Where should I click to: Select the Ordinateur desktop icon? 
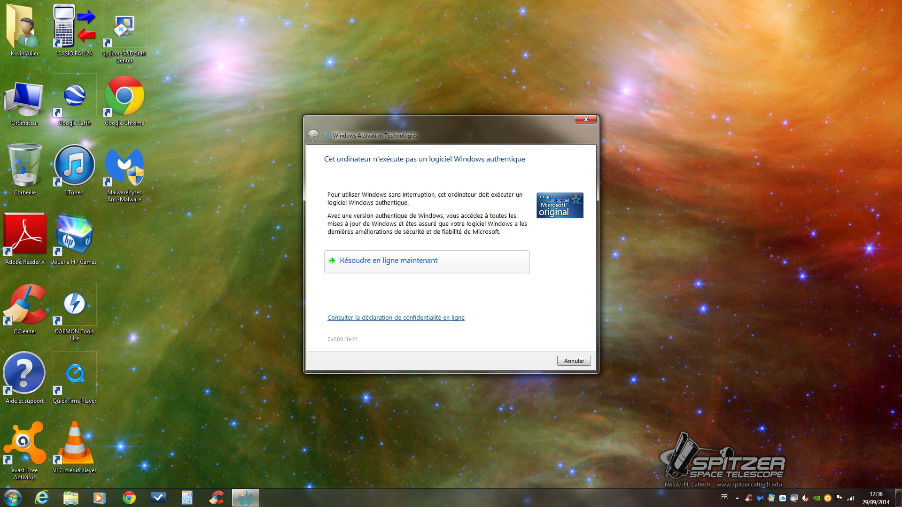tap(24, 103)
